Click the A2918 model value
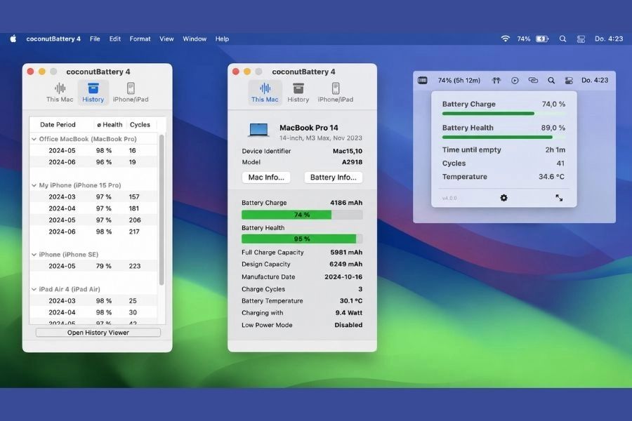 tap(352, 162)
